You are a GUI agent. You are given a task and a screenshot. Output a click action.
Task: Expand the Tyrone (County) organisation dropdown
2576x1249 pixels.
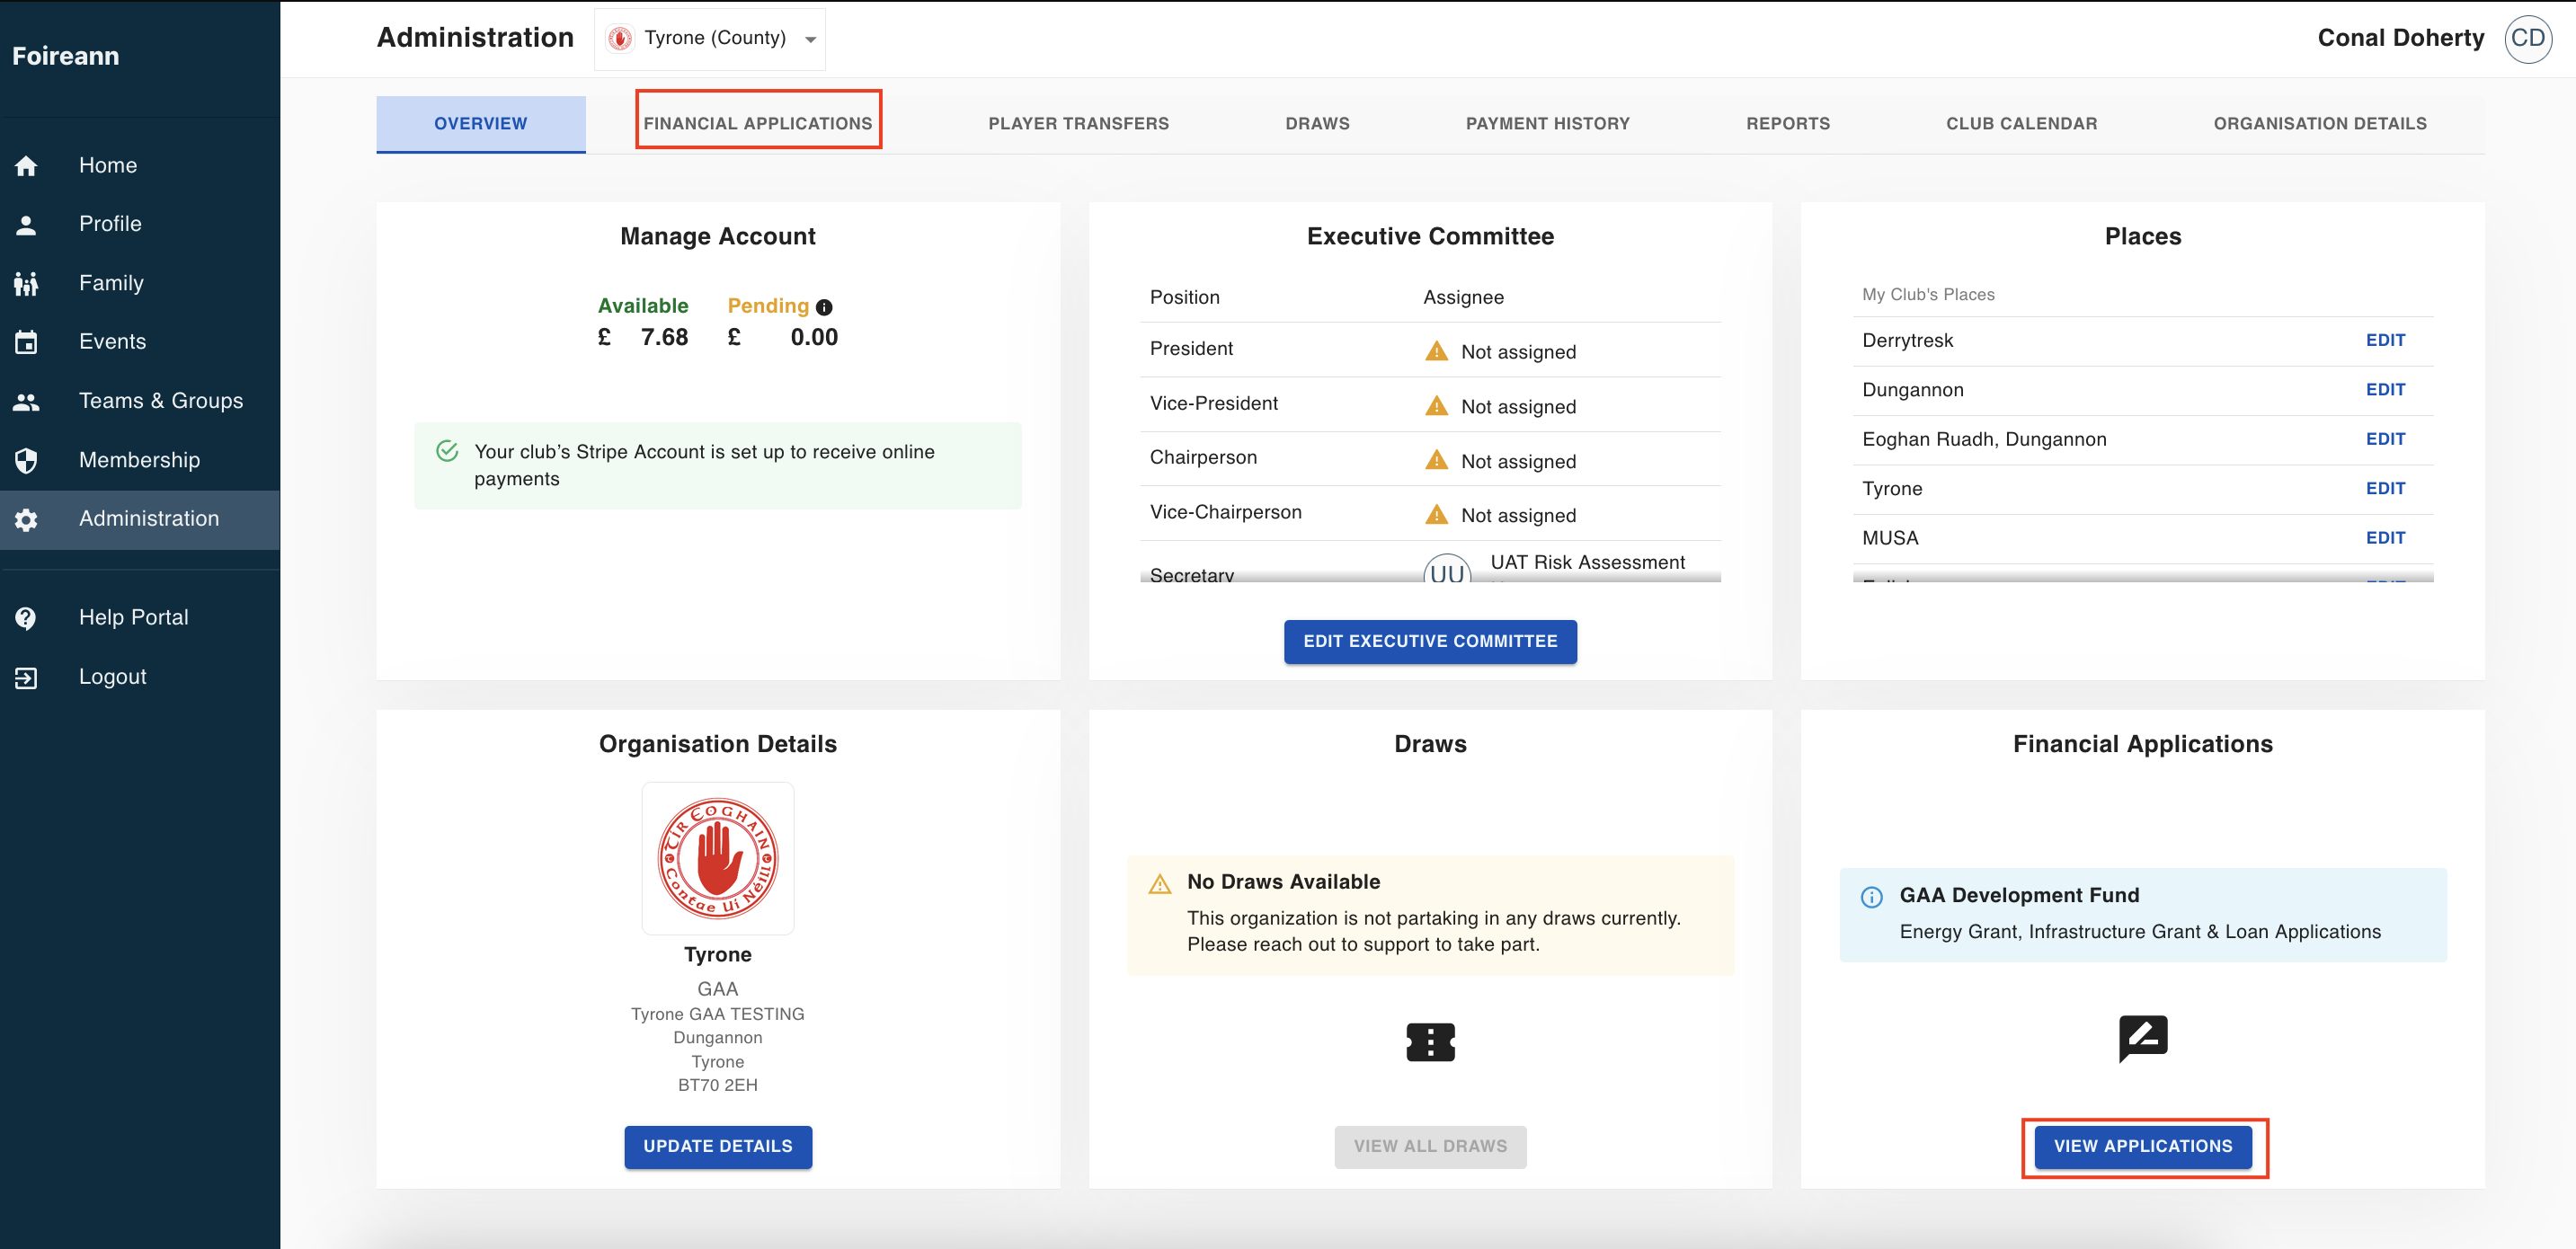[710, 39]
